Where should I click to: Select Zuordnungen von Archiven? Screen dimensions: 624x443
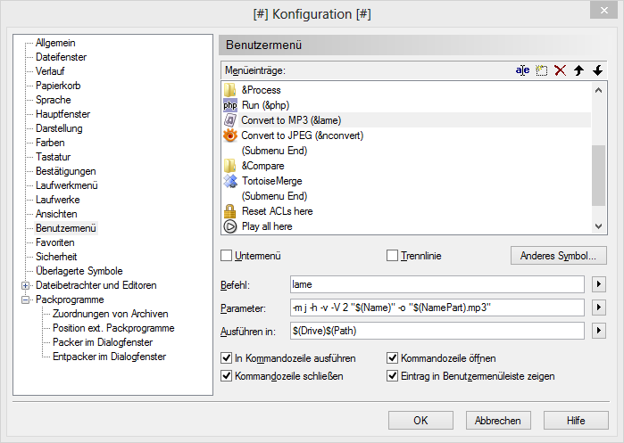pyautogui.click(x=110, y=314)
